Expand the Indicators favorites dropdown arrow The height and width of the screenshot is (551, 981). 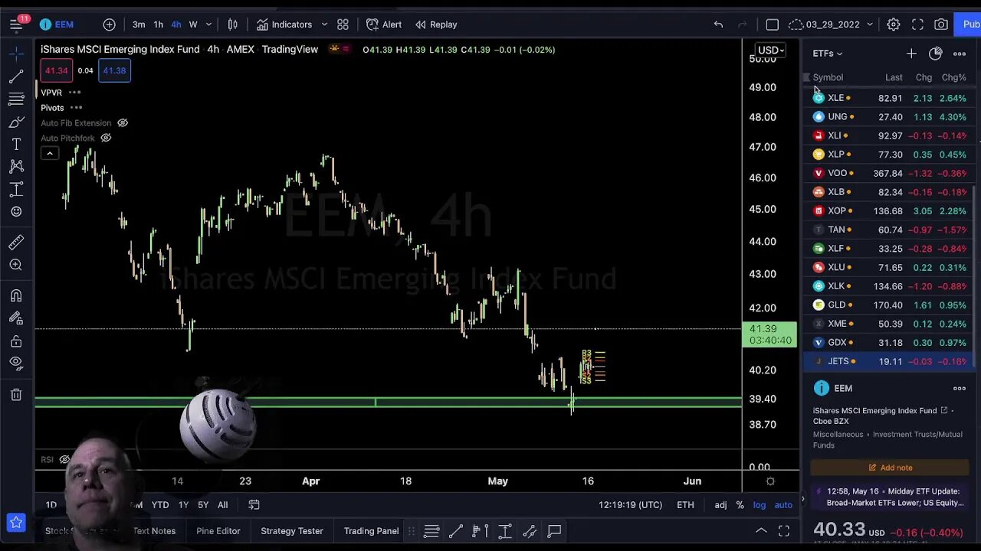click(x=323, y=24)
